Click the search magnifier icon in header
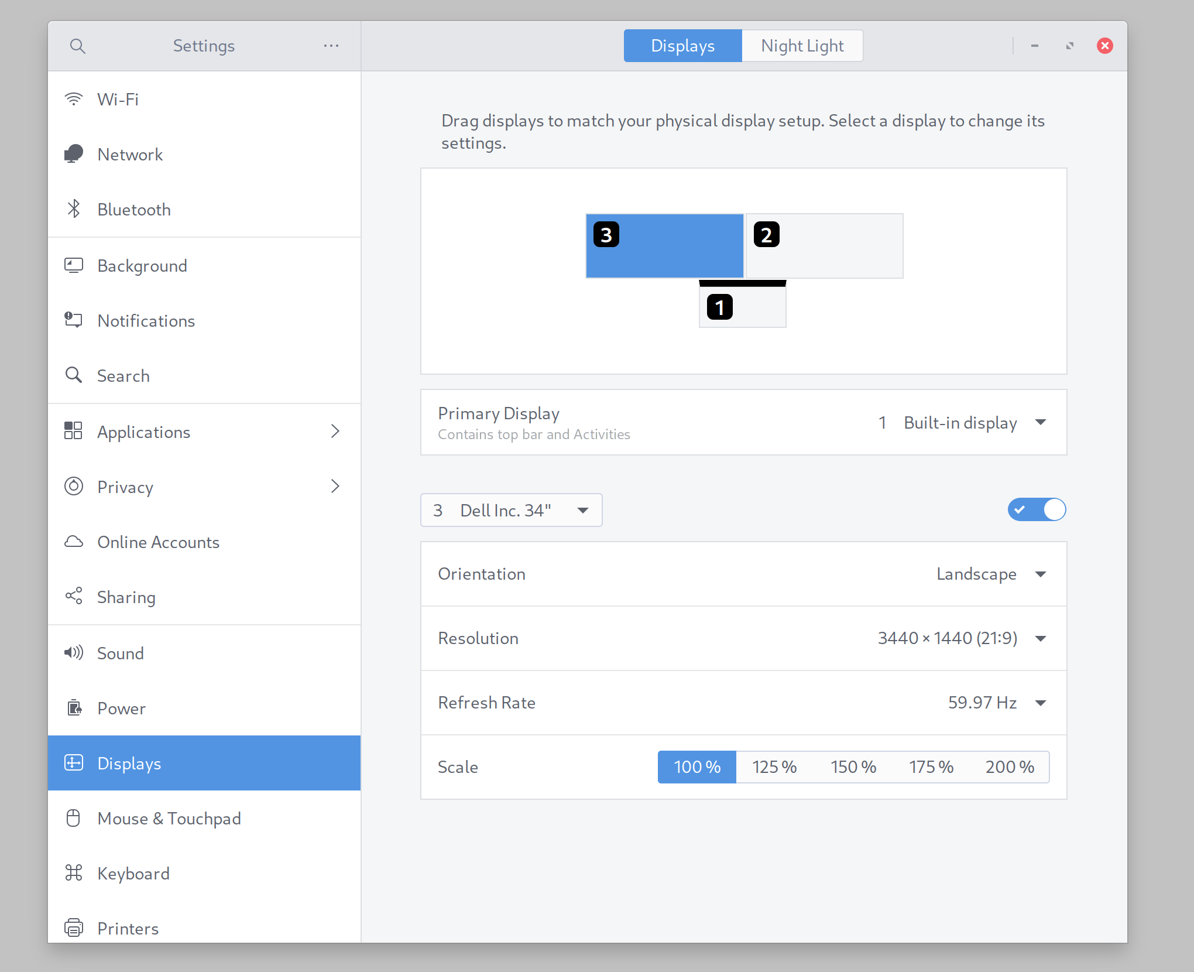This screenshot has width=1194, height=972. [x=77, y=46]
